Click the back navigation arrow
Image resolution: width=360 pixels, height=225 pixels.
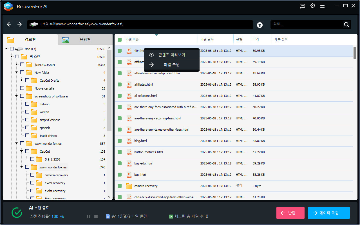coord(9,24)
